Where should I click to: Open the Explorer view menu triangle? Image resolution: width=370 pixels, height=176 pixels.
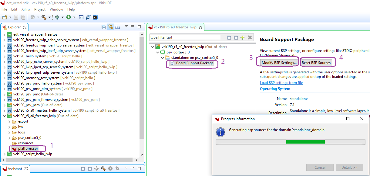tap(126, 27)
